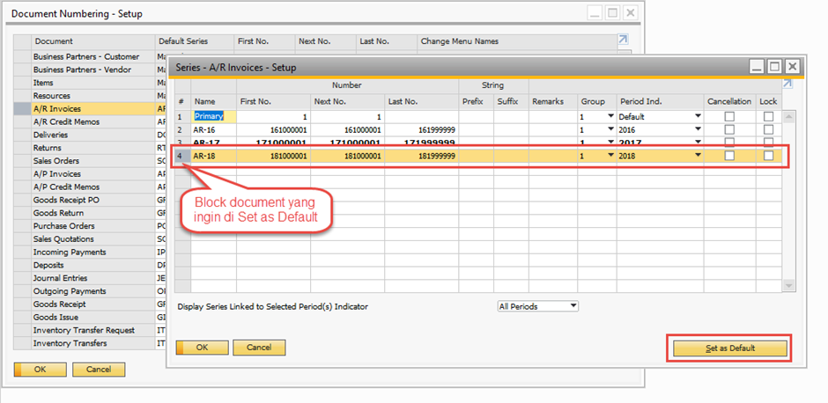
Task: Click the Prefix column header
Action: click(477, 101)
